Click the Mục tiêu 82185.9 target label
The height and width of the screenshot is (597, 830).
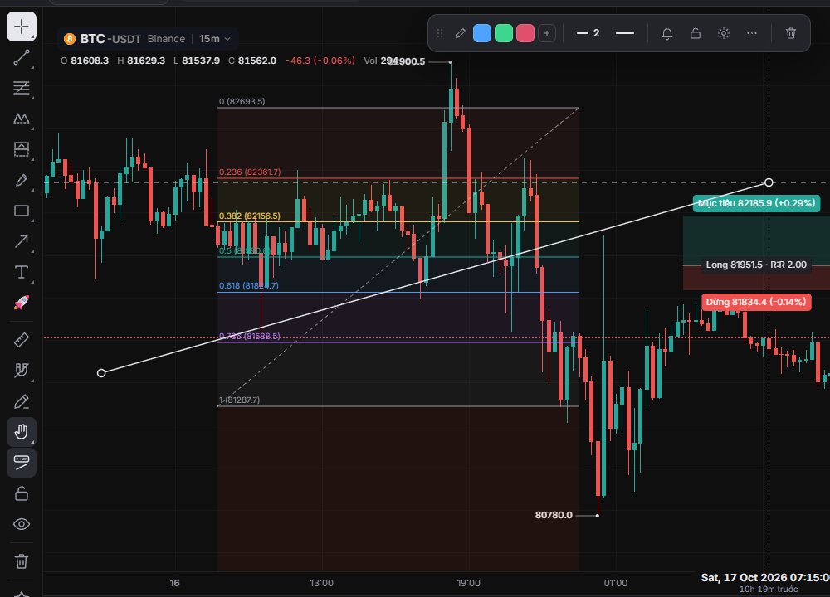pos(756,203)
